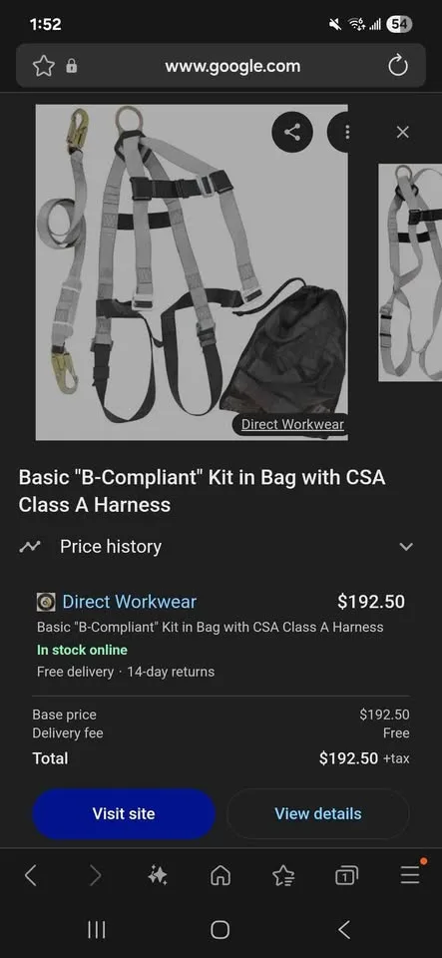Close the product panel with X
The image size is (442, 958).
(403, 132)
